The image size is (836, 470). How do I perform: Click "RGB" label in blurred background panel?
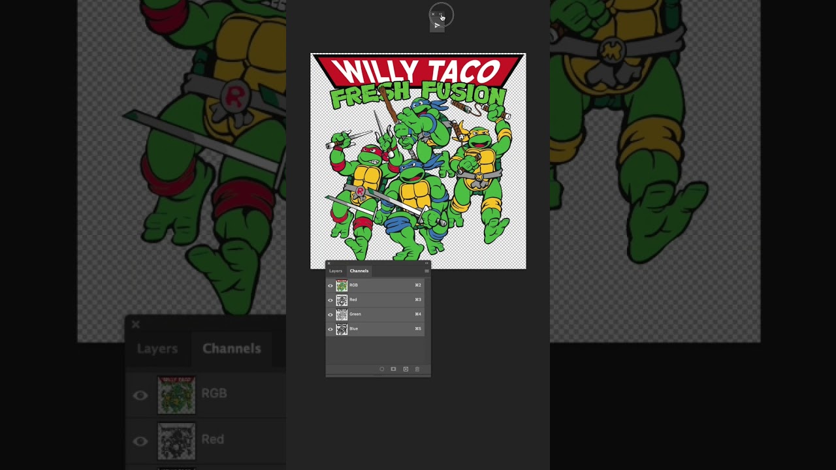pos(214,393)
